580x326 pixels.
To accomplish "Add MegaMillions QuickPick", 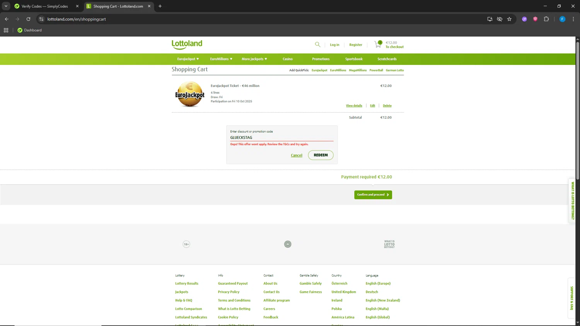I will [358, 70].
